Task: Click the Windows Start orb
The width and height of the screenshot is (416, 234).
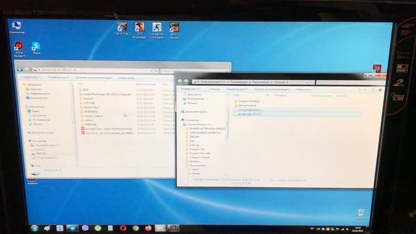Action: coord(34,228)
